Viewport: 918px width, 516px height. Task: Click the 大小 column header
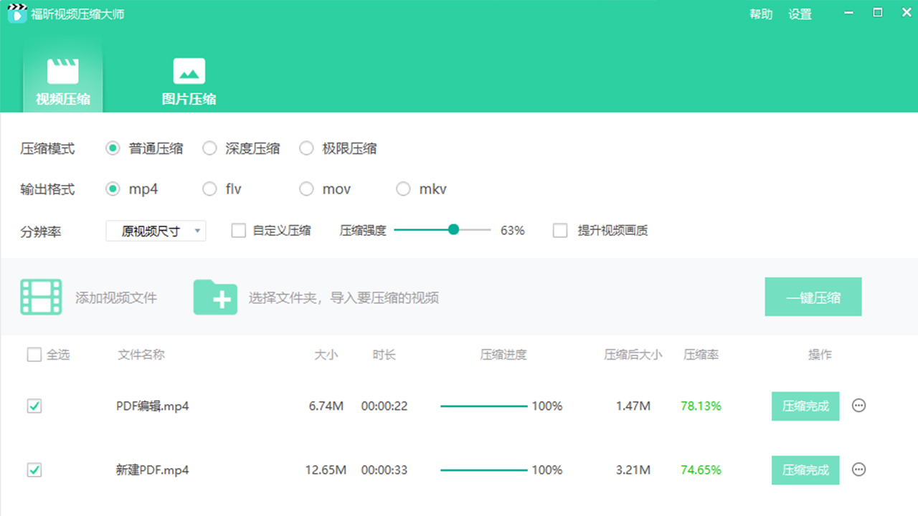tap(326, 355)
